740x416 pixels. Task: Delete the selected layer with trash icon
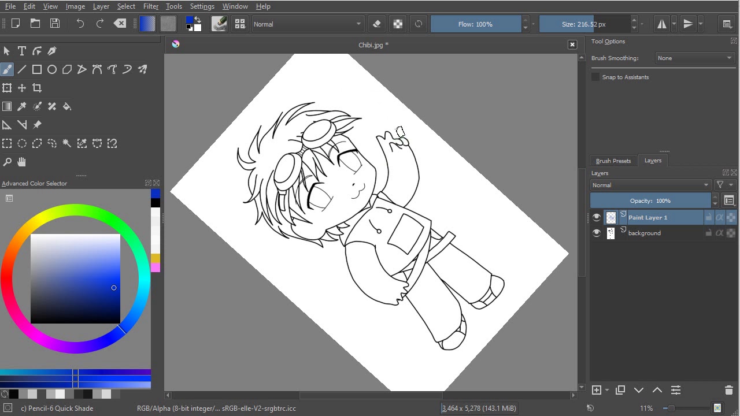coord(728,390)
